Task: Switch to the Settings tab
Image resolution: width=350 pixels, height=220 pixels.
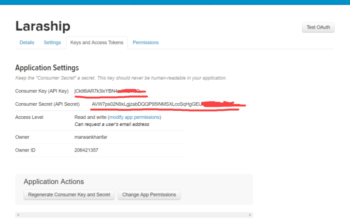Action: pos(52,43)
